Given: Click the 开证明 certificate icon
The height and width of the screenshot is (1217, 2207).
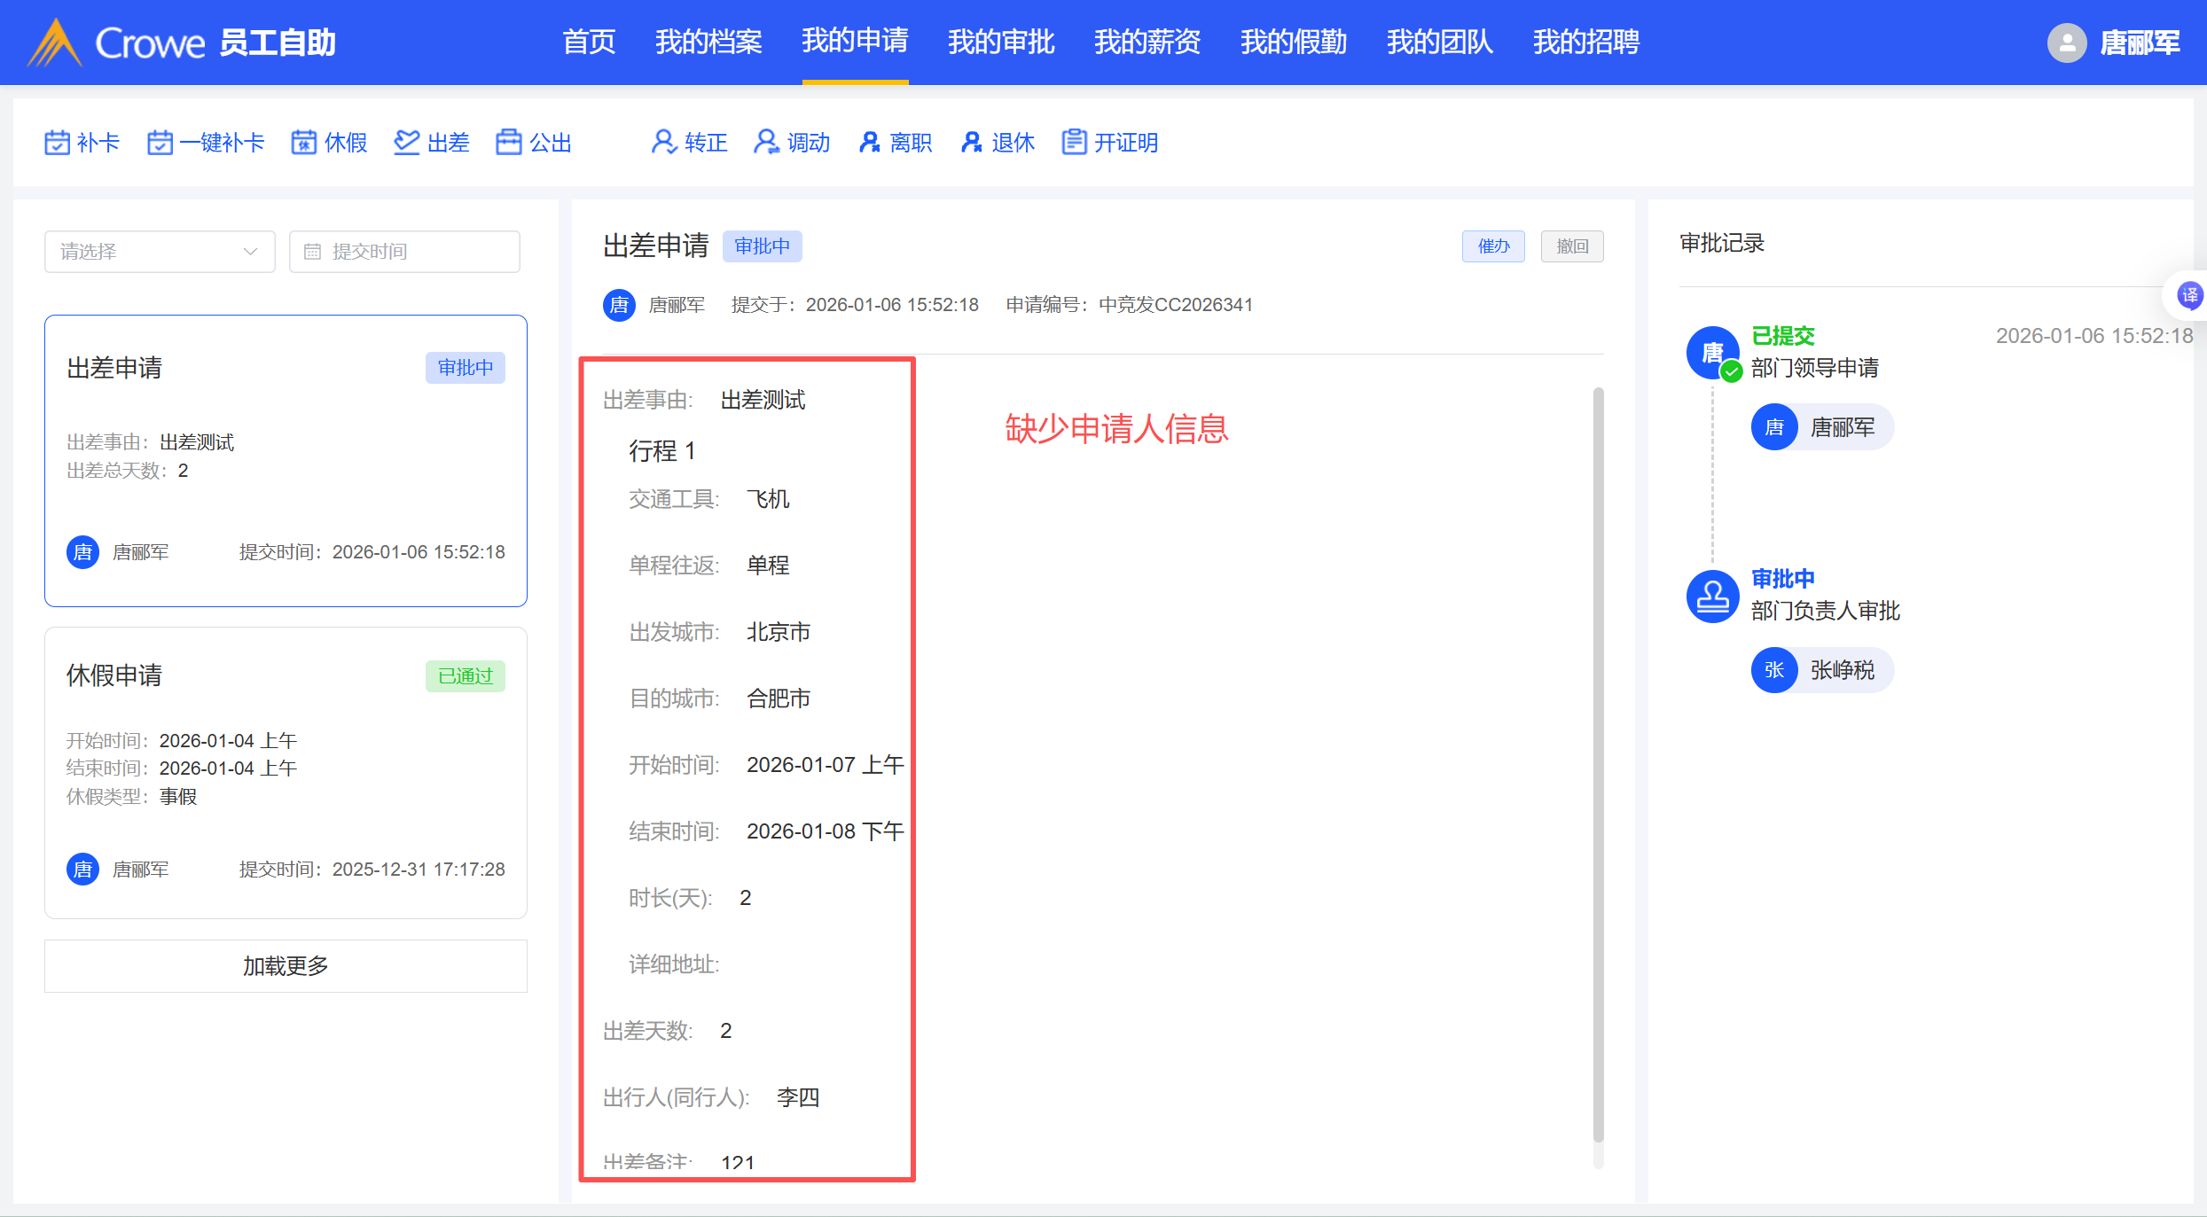Looking at the screenshot, I should [1075, 143].
